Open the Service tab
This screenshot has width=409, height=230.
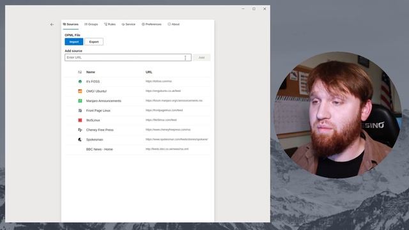coord(128,24)
